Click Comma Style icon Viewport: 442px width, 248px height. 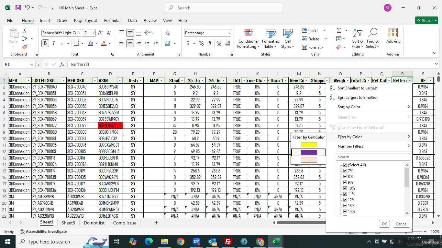pyautogui.click(x=210, y=43)
